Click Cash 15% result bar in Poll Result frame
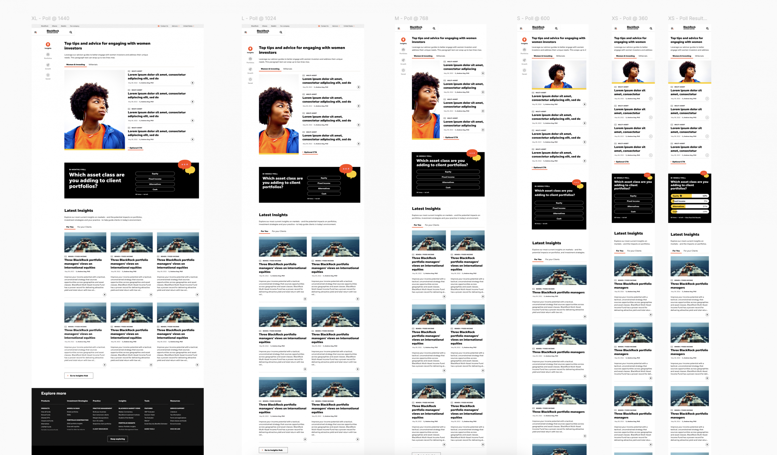 click(x=690, y=212)
